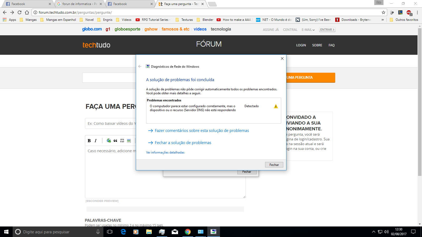This screenshot has width=422, height=237.
Task: Open the SOBRE page
Action: tap(317, 45)
